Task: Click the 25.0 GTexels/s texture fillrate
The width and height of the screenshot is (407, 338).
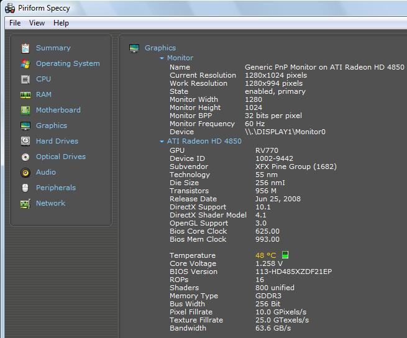Action: coord(282,321)
